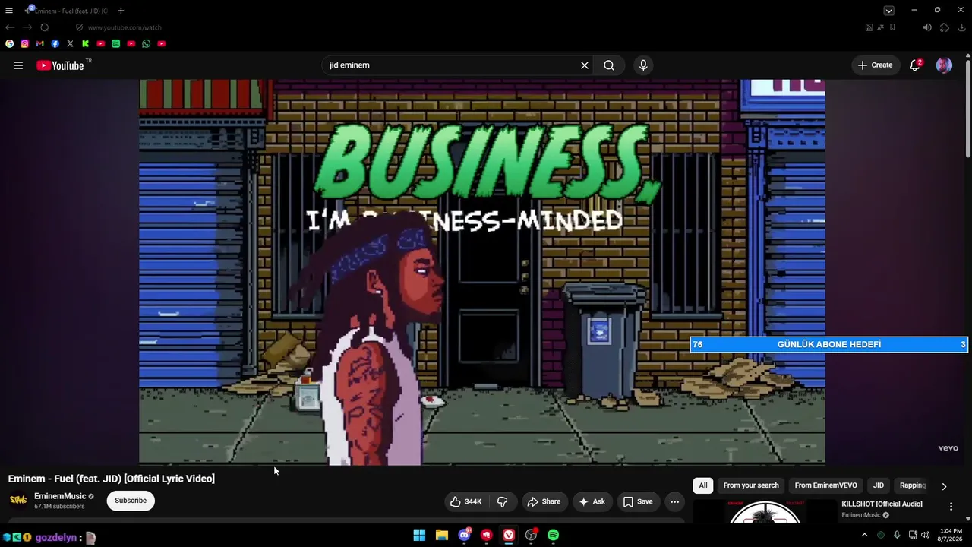Open the account avatar menu
The height and width of the screenshot is (547, 972).
click(944, 65)
